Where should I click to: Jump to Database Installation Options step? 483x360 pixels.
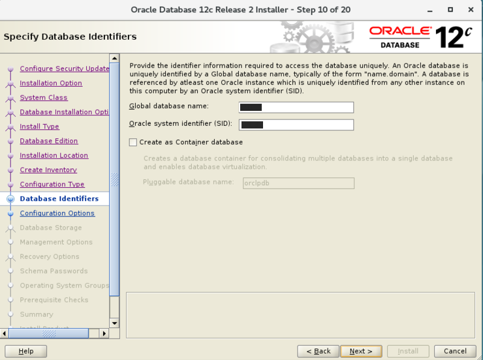(64, 112)
